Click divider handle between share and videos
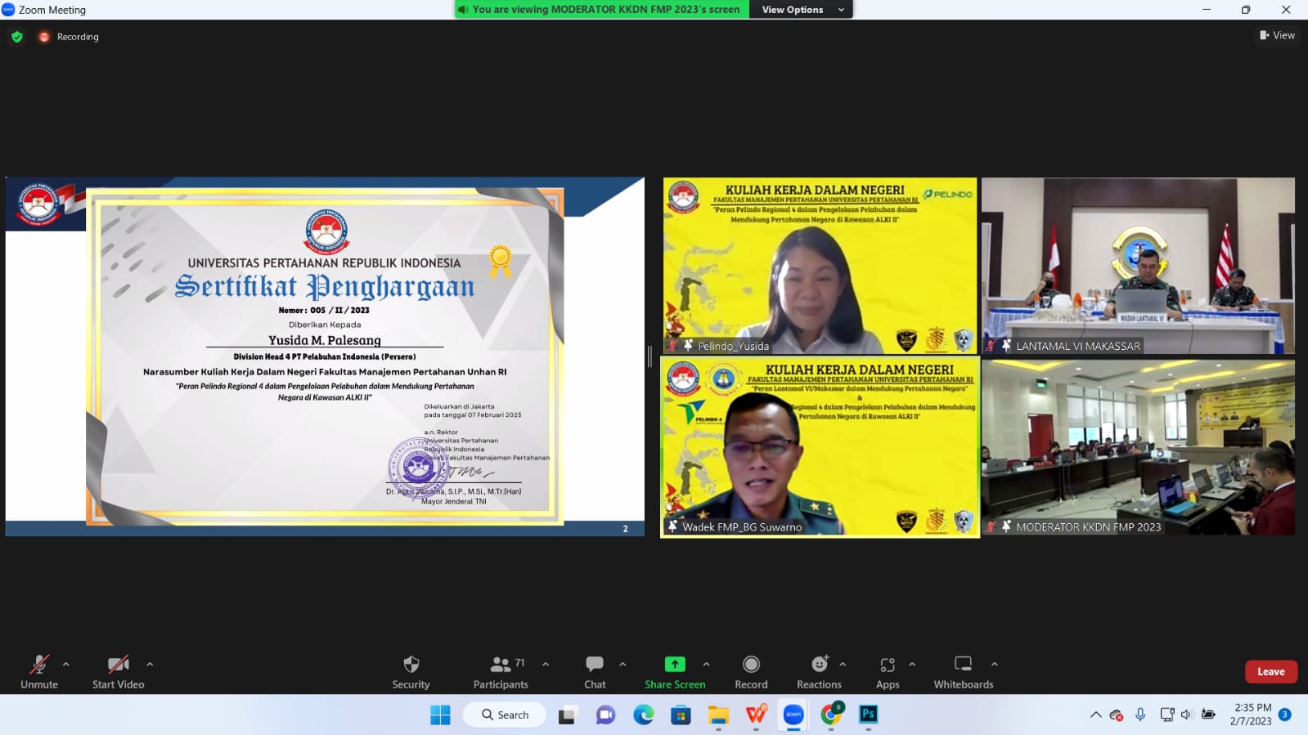Image resolution: width=1308 pixels, height=735 pixels. tap(650, 356)
